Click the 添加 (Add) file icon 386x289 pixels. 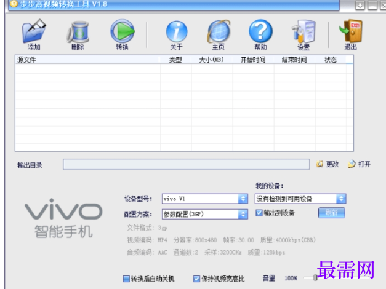click(x=34, y=31)
